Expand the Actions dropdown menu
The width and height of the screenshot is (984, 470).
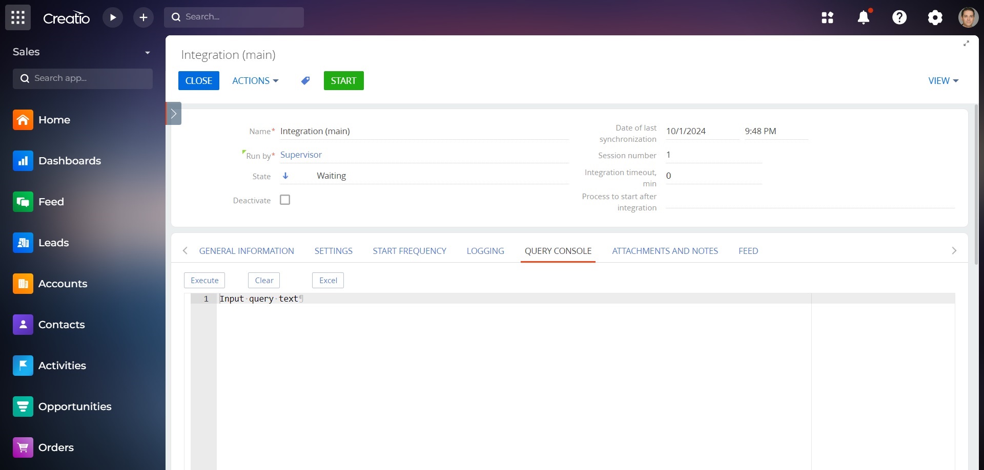255,81
